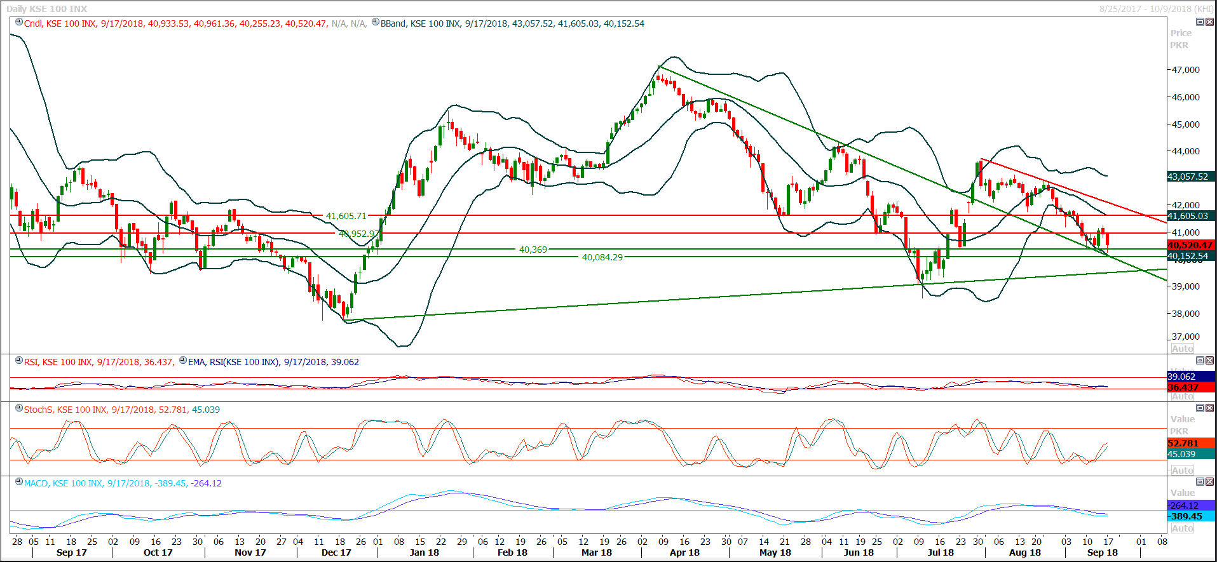Click the 38,000 price axis label

(x=1186, y=314)
